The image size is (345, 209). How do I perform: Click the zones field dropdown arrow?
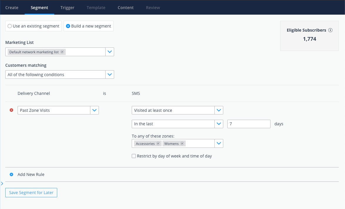pos(219,143)
